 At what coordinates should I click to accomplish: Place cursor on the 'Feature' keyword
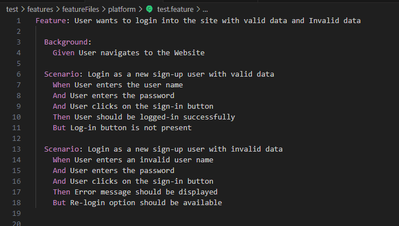point(51,21)
